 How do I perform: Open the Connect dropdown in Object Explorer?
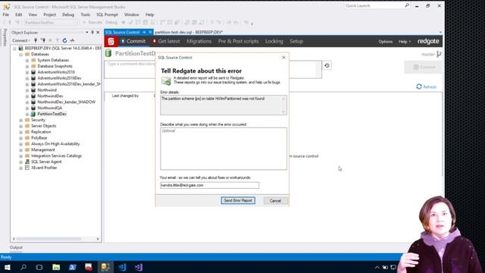pyautogui.click(x=21, y=40)
